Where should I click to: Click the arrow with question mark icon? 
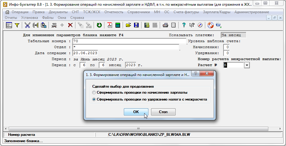point(192,25)
